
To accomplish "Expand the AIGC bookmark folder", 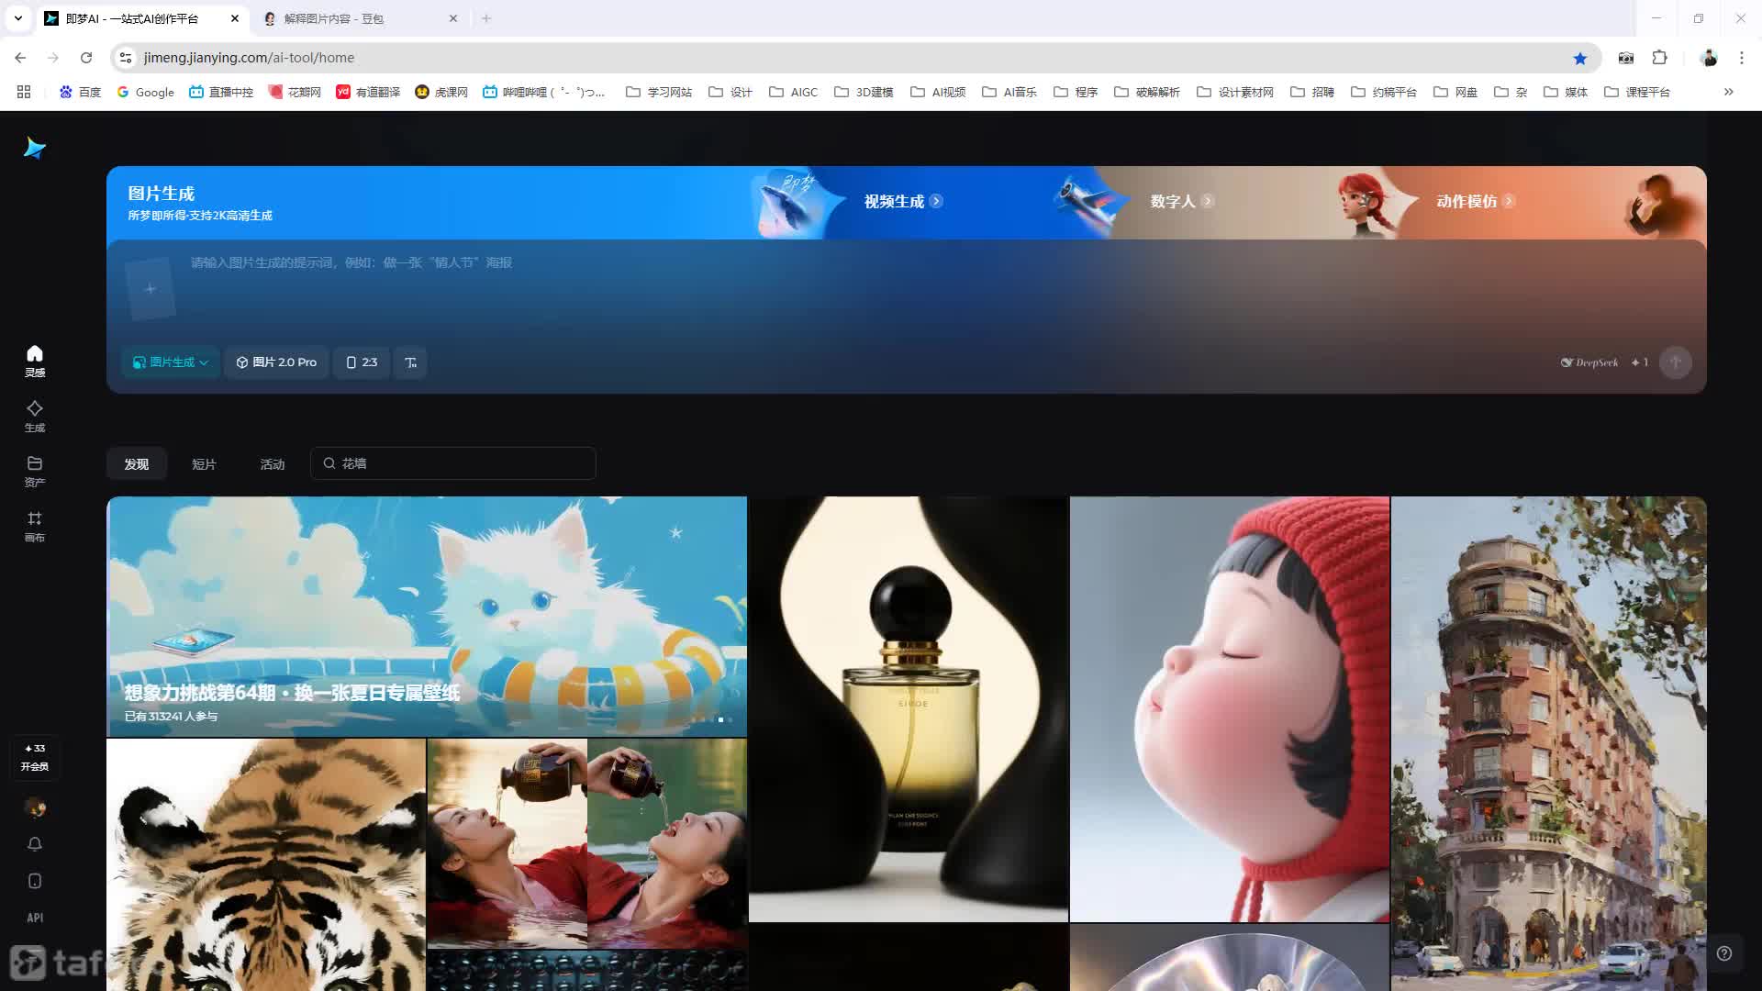I will point(793,92).
